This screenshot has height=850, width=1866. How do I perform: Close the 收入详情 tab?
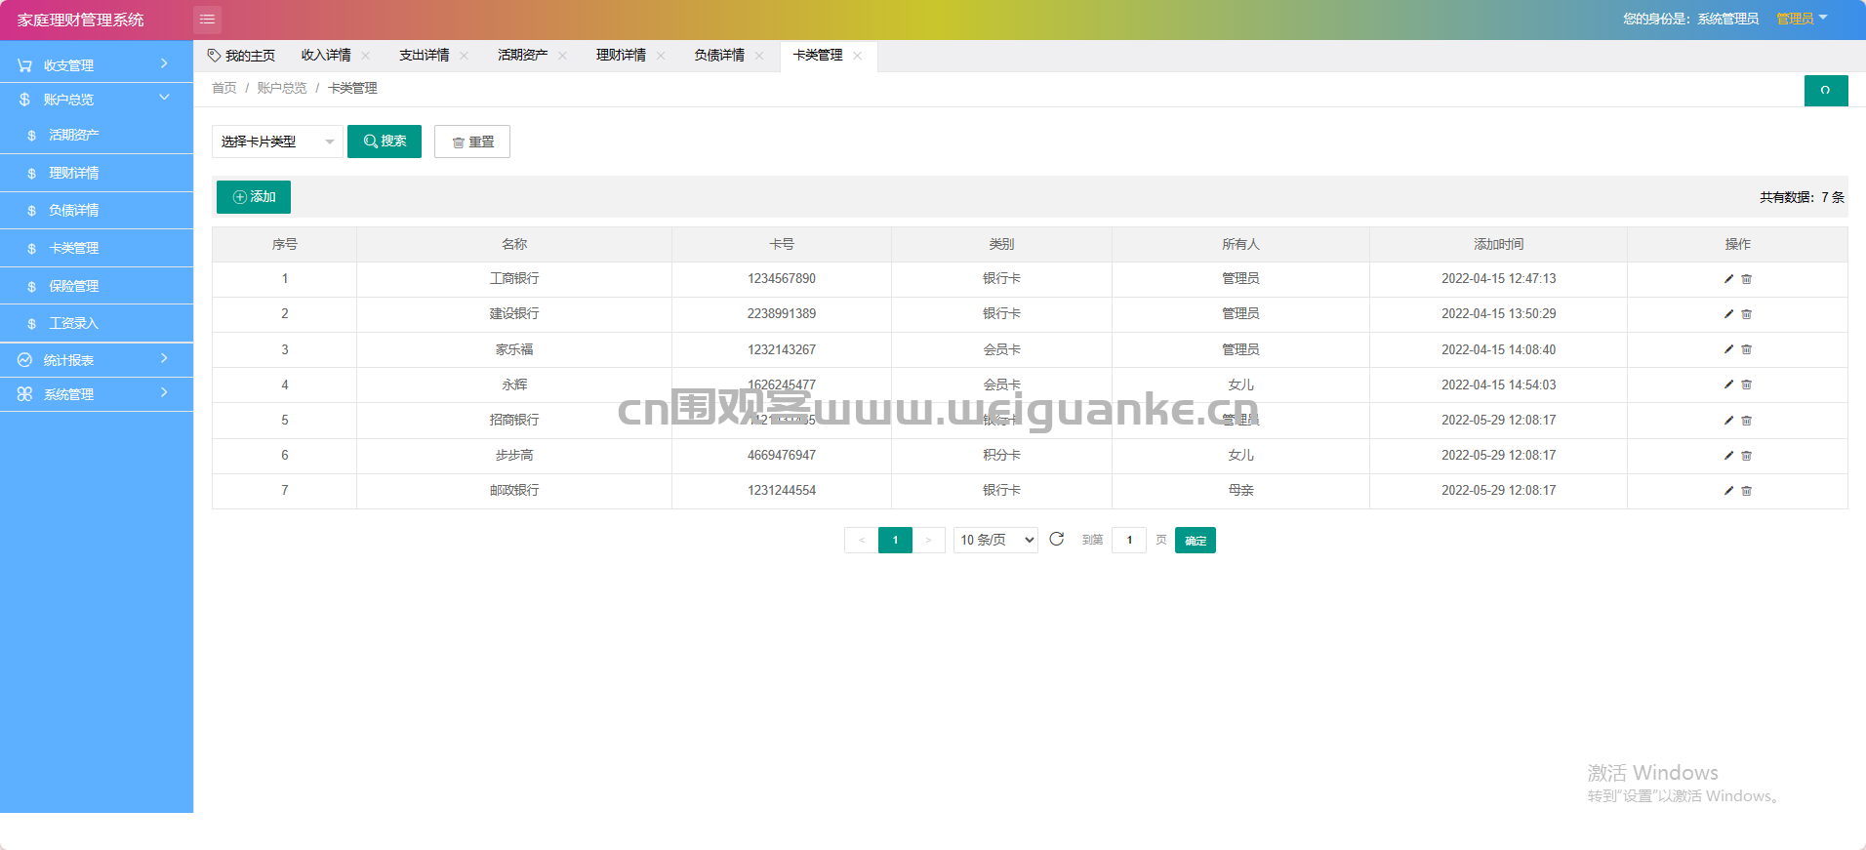pos(366,56)
